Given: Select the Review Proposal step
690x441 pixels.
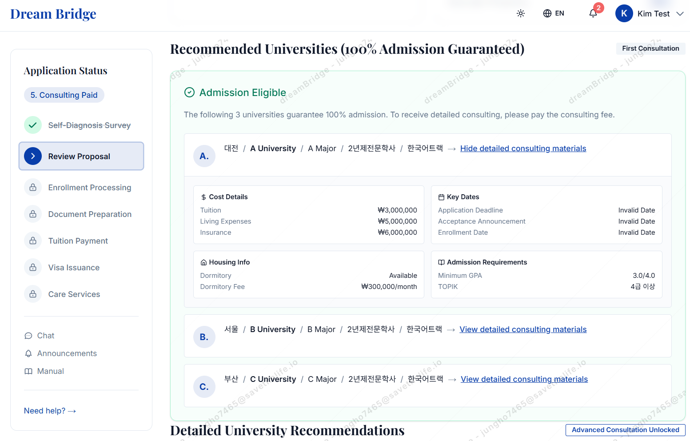Looking at the screenshot, I should 81,156.
